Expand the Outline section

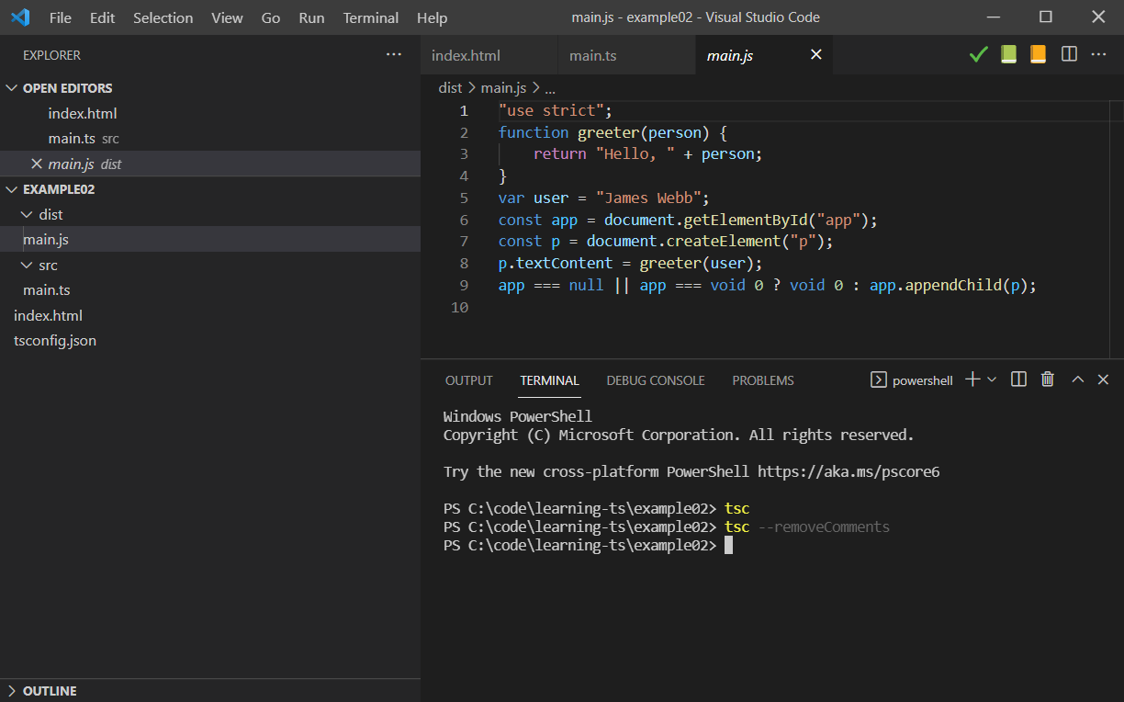(12, 691)
